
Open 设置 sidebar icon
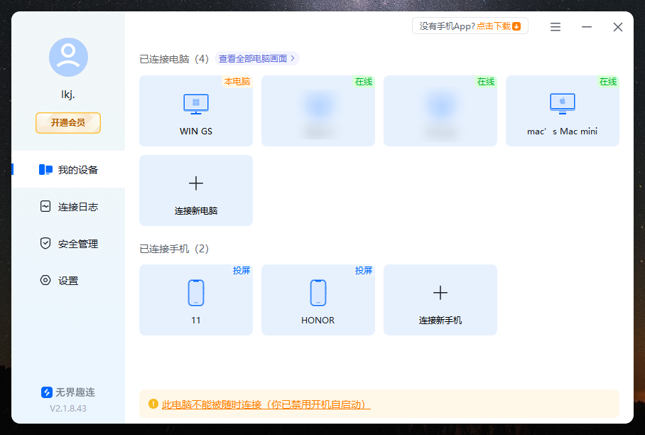43,280
